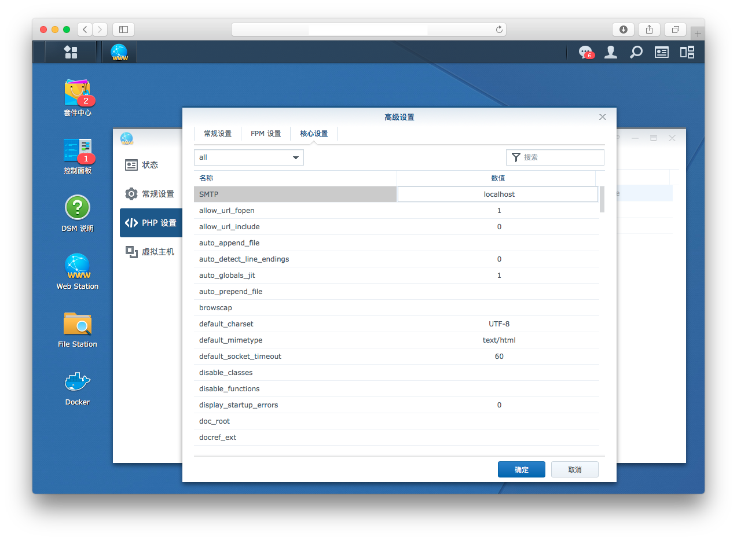The height and width of the screenshot is (540, 737).
Task: Open the DSM widgets panel icon
Action: click(662, 52)
